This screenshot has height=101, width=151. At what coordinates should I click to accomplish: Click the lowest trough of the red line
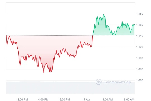[44, 73]
